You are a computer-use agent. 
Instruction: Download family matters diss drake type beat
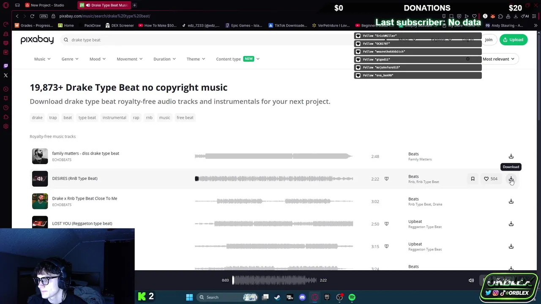pos(511,156)
